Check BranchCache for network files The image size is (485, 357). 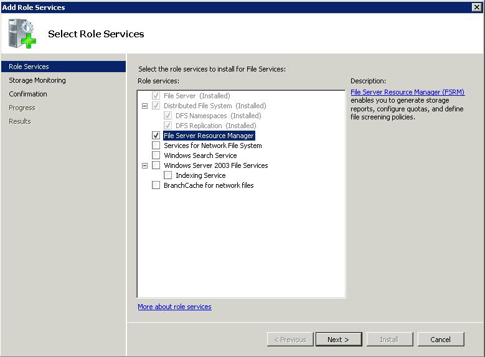[156, 185]
